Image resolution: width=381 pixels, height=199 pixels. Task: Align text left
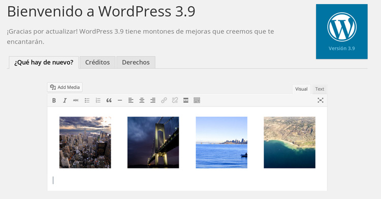[131, 100]
